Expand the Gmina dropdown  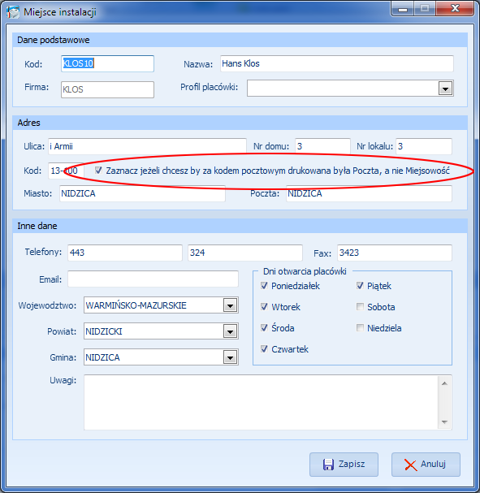[230, 357]
